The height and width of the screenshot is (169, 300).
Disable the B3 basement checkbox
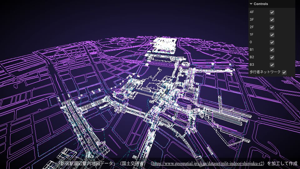tap(272, 65)
